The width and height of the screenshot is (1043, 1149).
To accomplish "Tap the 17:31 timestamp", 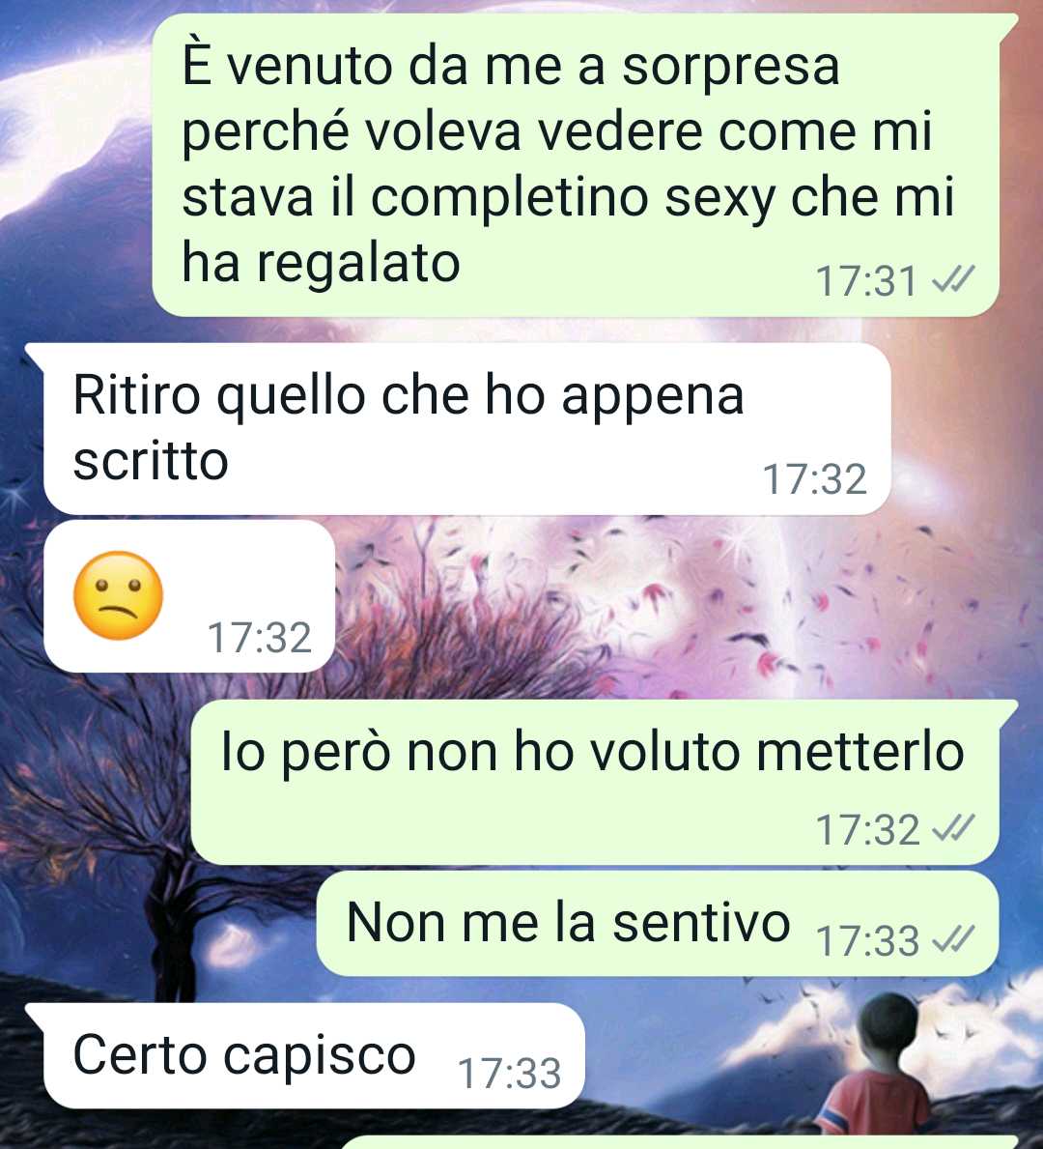I will coord(866,281).
